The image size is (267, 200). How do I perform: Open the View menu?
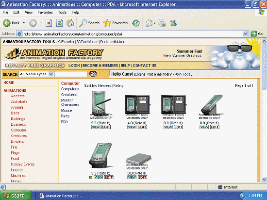pos(29,12)
